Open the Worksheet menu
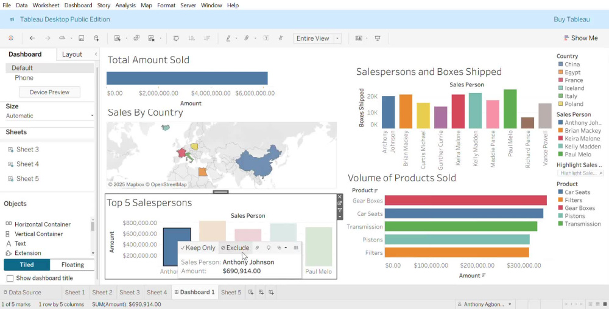Screen dimensions: 609x309 (x=46, y=5)
